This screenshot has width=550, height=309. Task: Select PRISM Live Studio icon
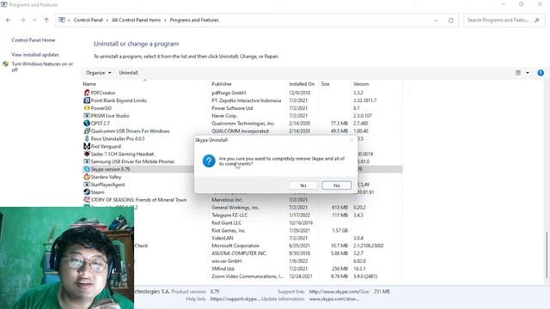coord(87,116)
